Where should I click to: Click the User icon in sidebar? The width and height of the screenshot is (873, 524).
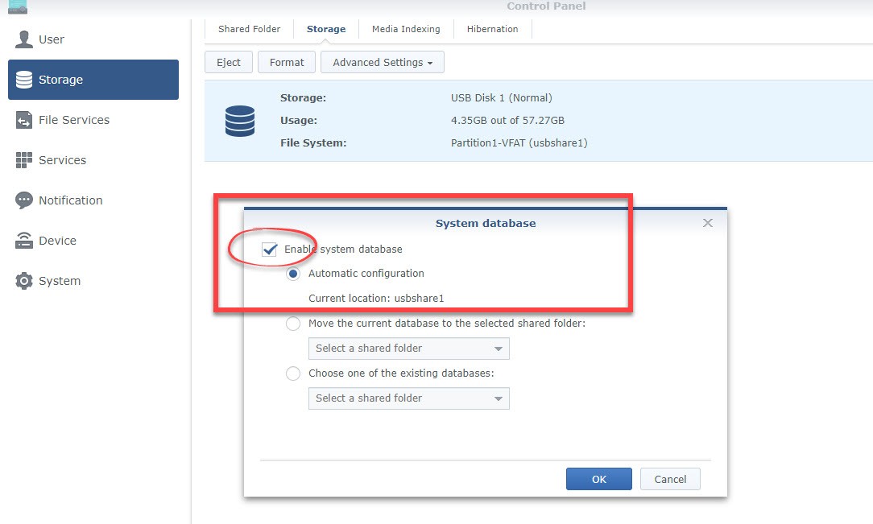(x=24, y=39)
